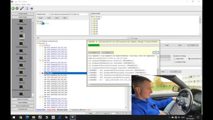Click the green coding progress bar
The image size is (213, 120).
coord(94,45)
